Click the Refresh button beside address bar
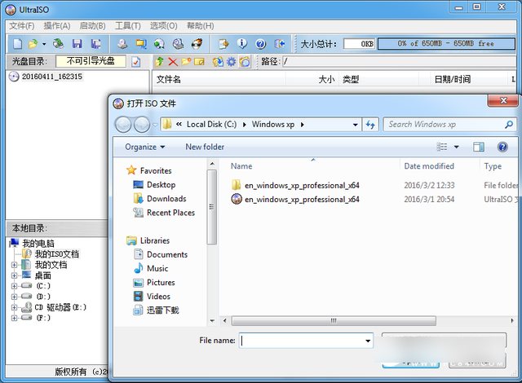The width and height of the screenshot is (522, 383). click(370, 125)
